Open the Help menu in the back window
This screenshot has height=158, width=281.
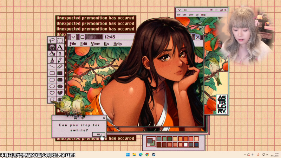(203, 15)
